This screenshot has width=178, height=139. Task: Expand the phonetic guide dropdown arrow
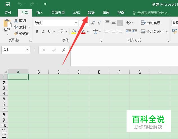[x=100, y=31]
